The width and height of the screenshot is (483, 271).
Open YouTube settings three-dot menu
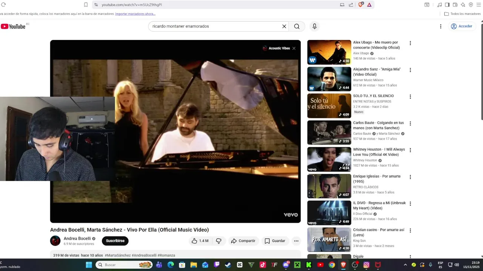440,26
